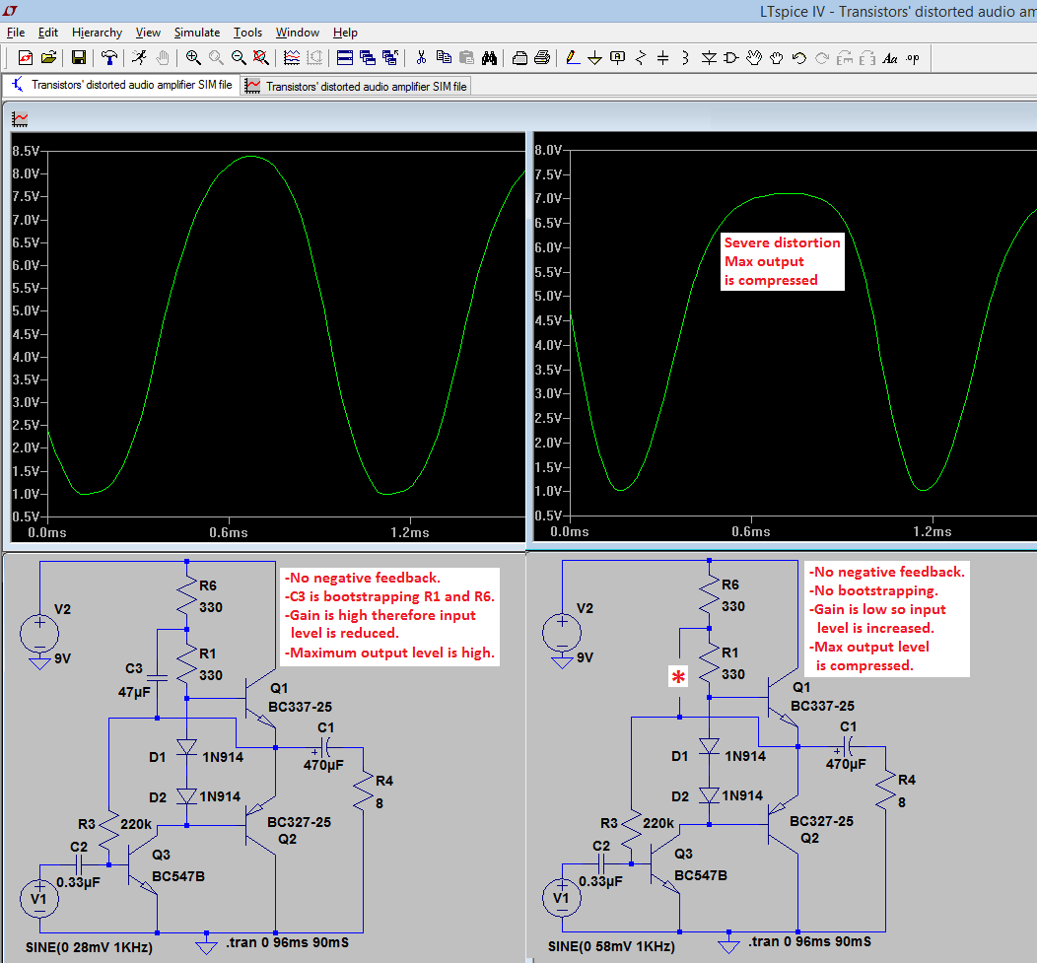Open the Hierarchy menu
The width and height of the screenshot is (1037, 963).
97,33
